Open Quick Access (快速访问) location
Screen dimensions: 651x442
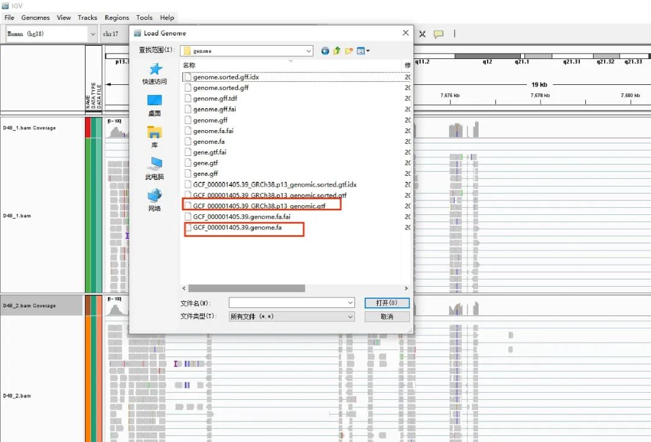pos(154,74)
